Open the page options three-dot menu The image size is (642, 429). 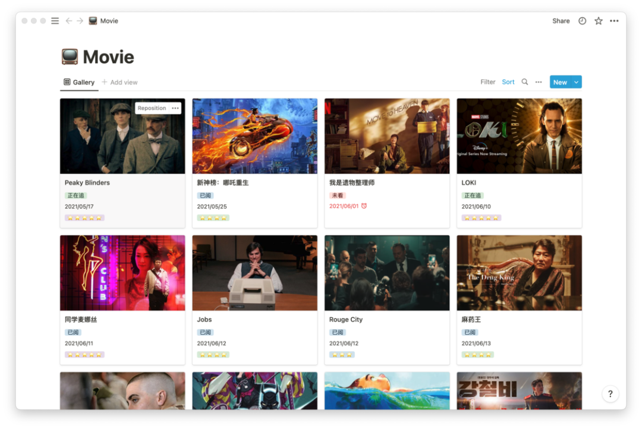pyautogui.click(x=614, y=21)
